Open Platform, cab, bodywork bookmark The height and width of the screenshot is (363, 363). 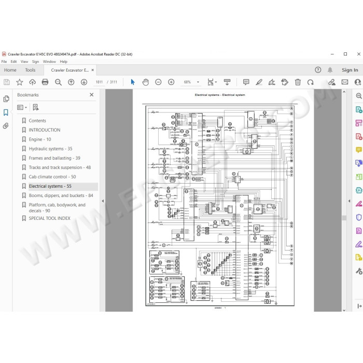click(57, 207)
